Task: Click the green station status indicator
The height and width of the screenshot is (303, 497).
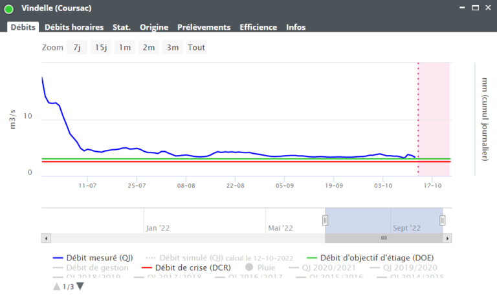Action: pyautogui.click(x=9, y=9)
